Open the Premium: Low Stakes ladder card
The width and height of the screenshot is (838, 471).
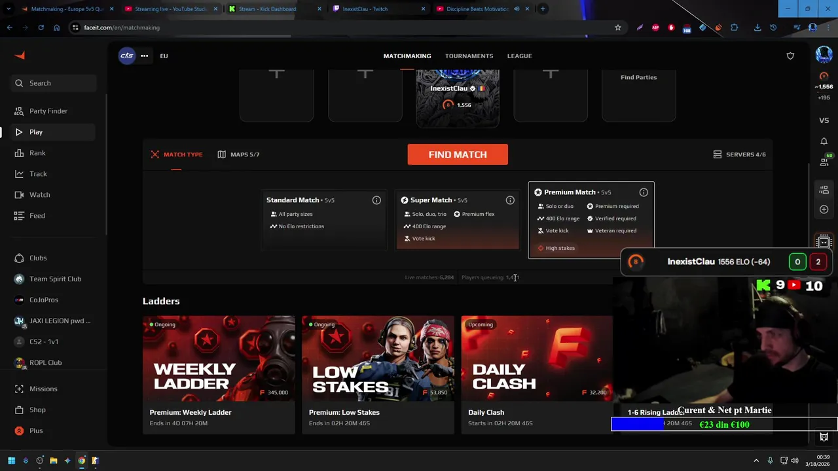pyautogui.click(x=378, y=375)
